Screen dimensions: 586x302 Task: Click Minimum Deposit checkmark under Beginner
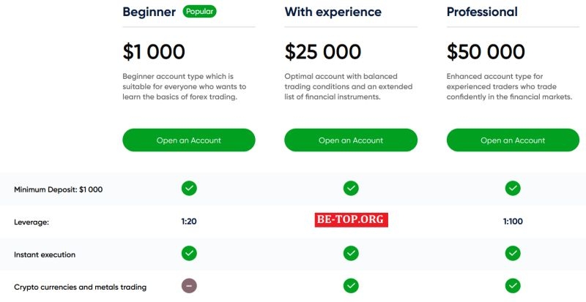point(189,189)
